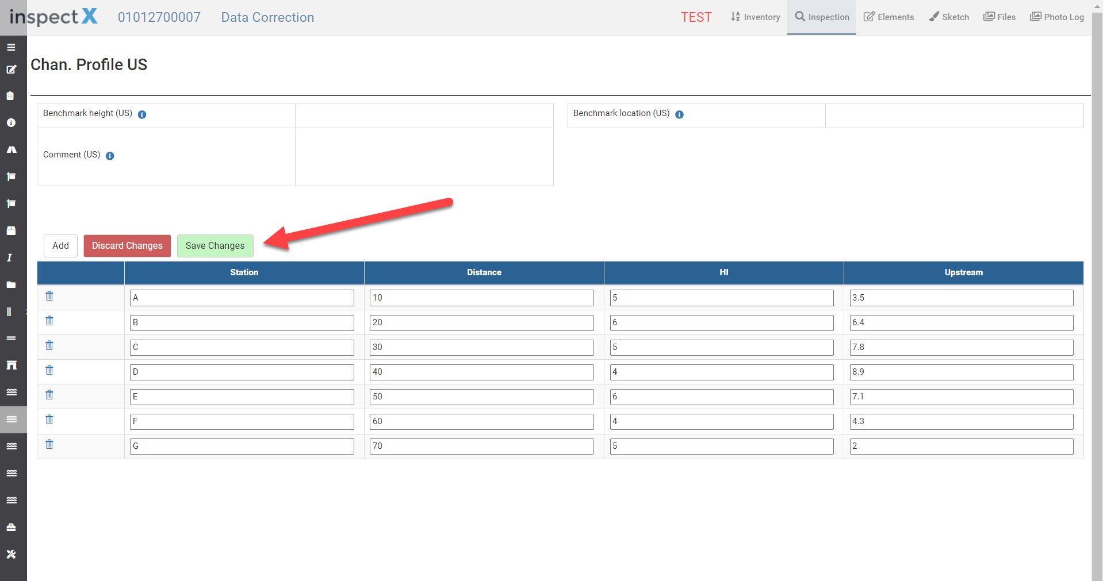The image size is (1103, 581).
Task: Click the Upstream column header
Action: pos(964,273)
